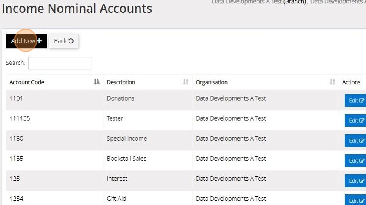This screenshot has height=205, width=366.
Task: Click the Special Income description cell
Action: tap(127, 139)
